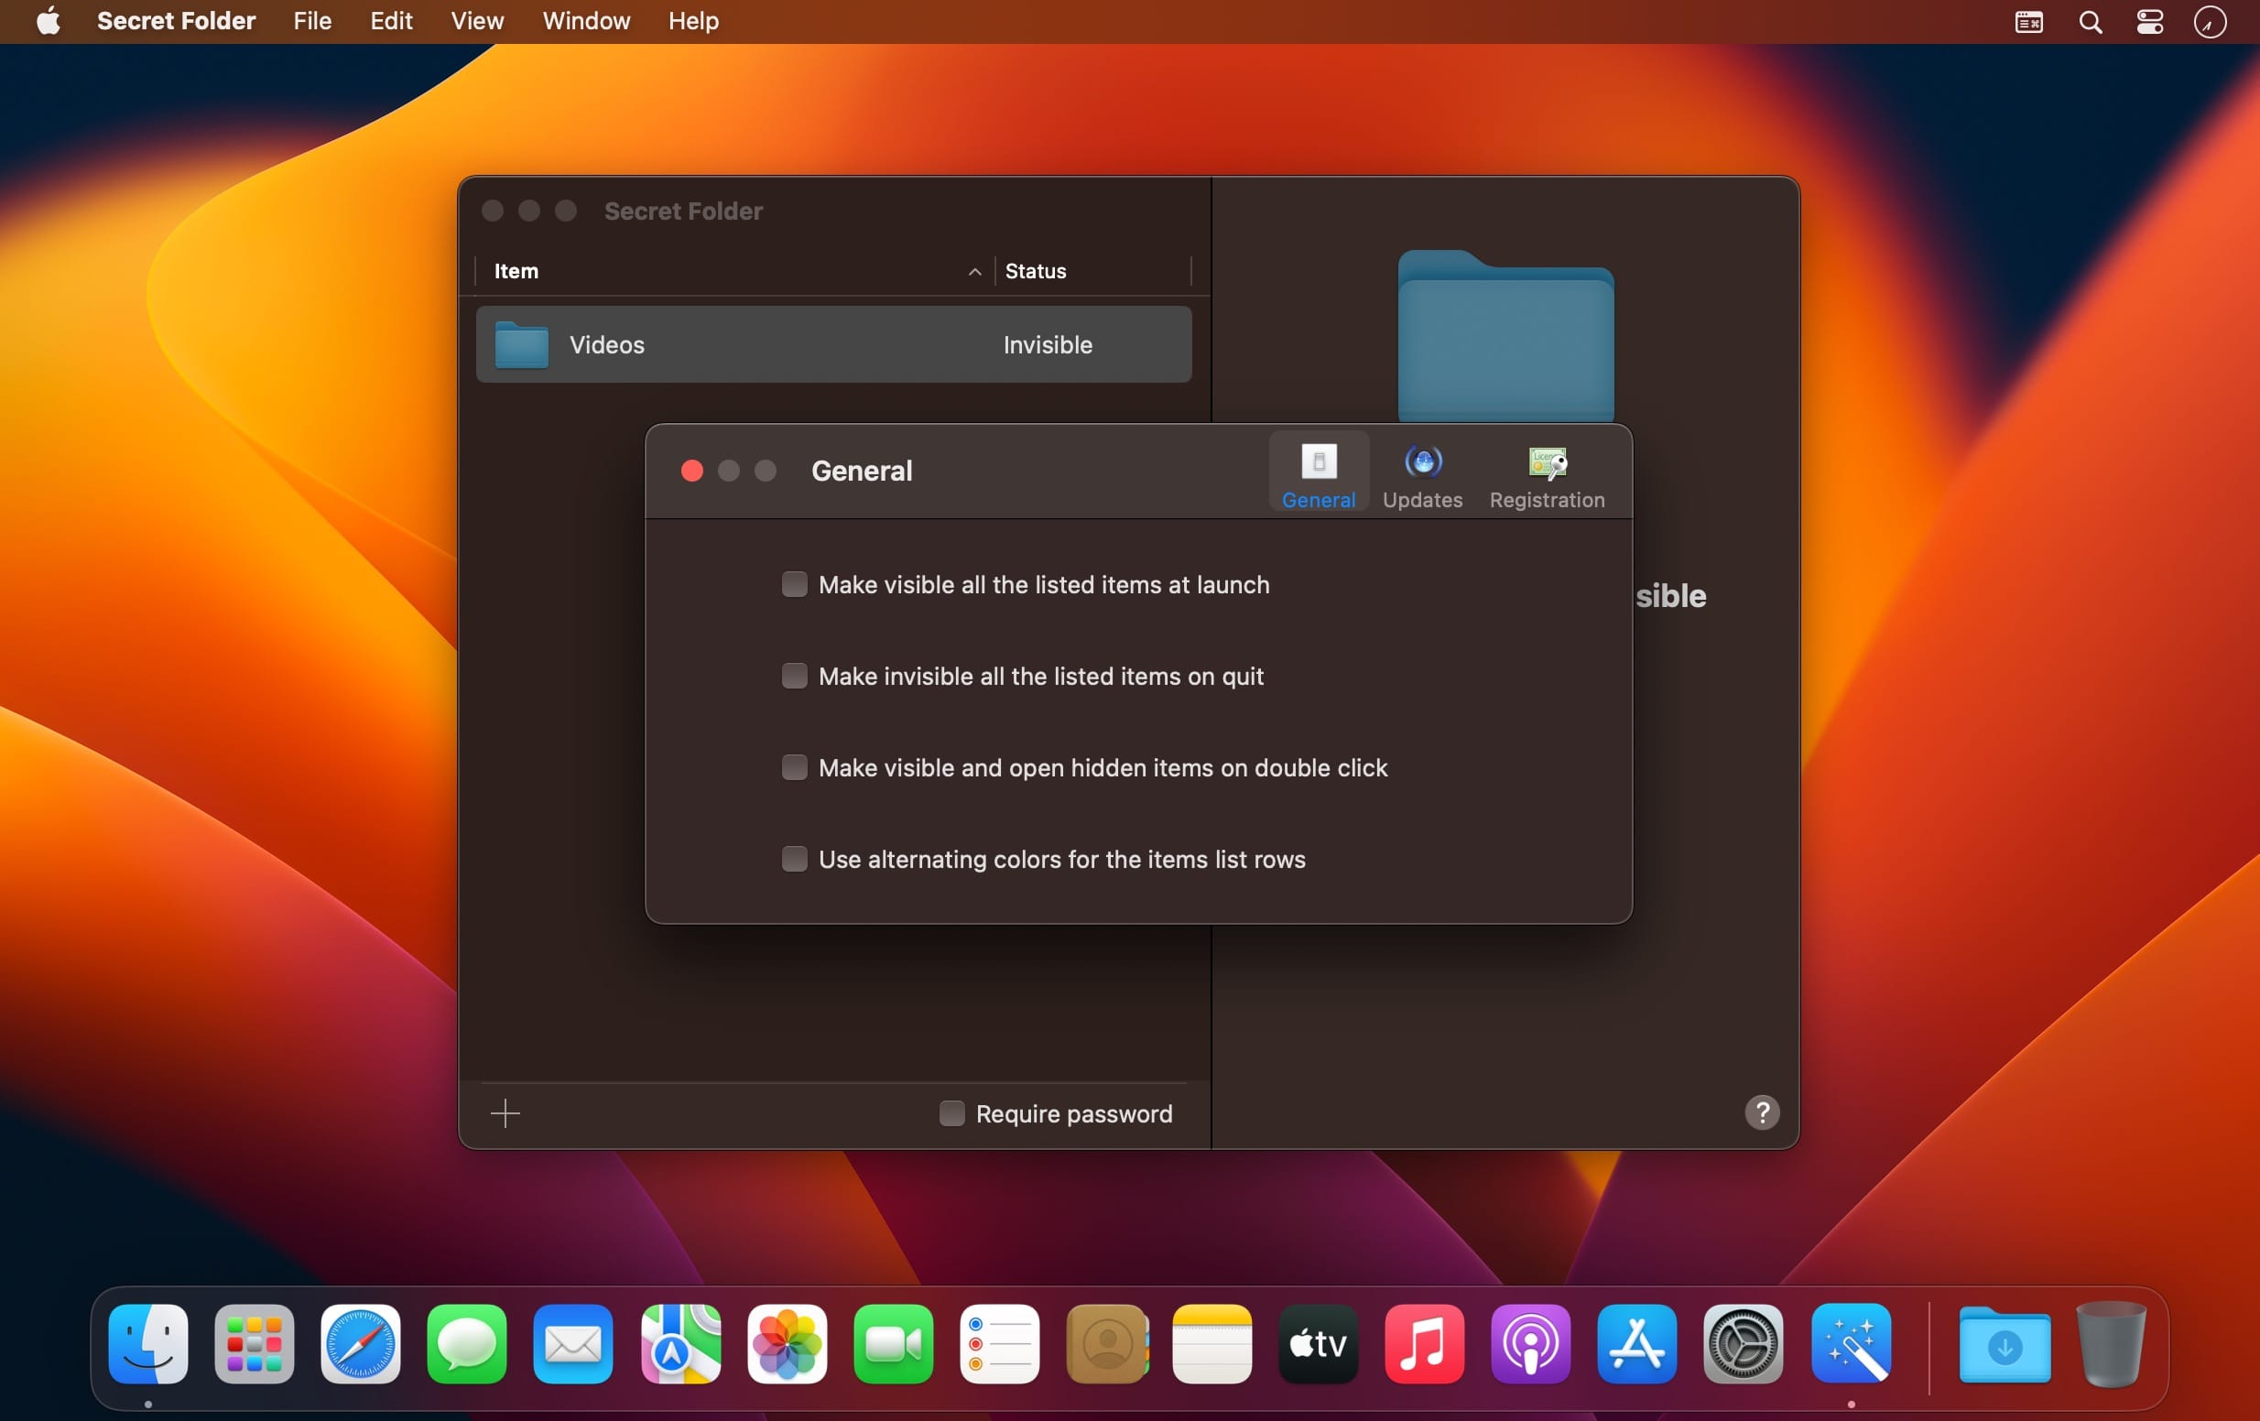Open Spotlight search in the menu bar
Image resolution: width=2260 pixels, height=1421 pixels.
click(x=2090, y=22)
